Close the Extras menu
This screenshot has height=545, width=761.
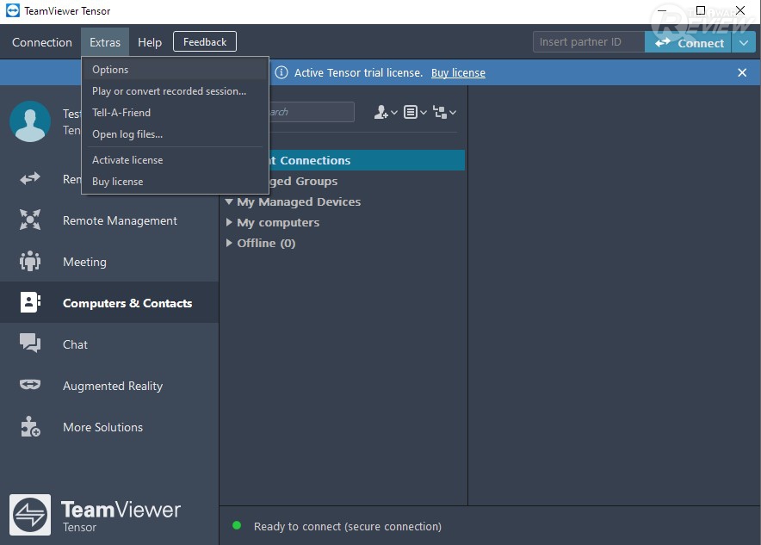point(105,42)
